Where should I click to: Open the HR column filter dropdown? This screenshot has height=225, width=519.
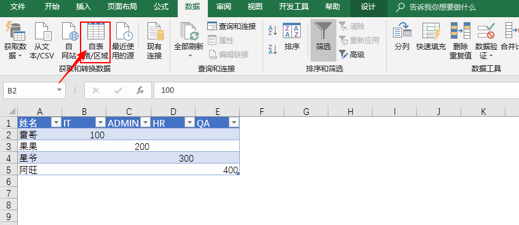tap(189, 123)
